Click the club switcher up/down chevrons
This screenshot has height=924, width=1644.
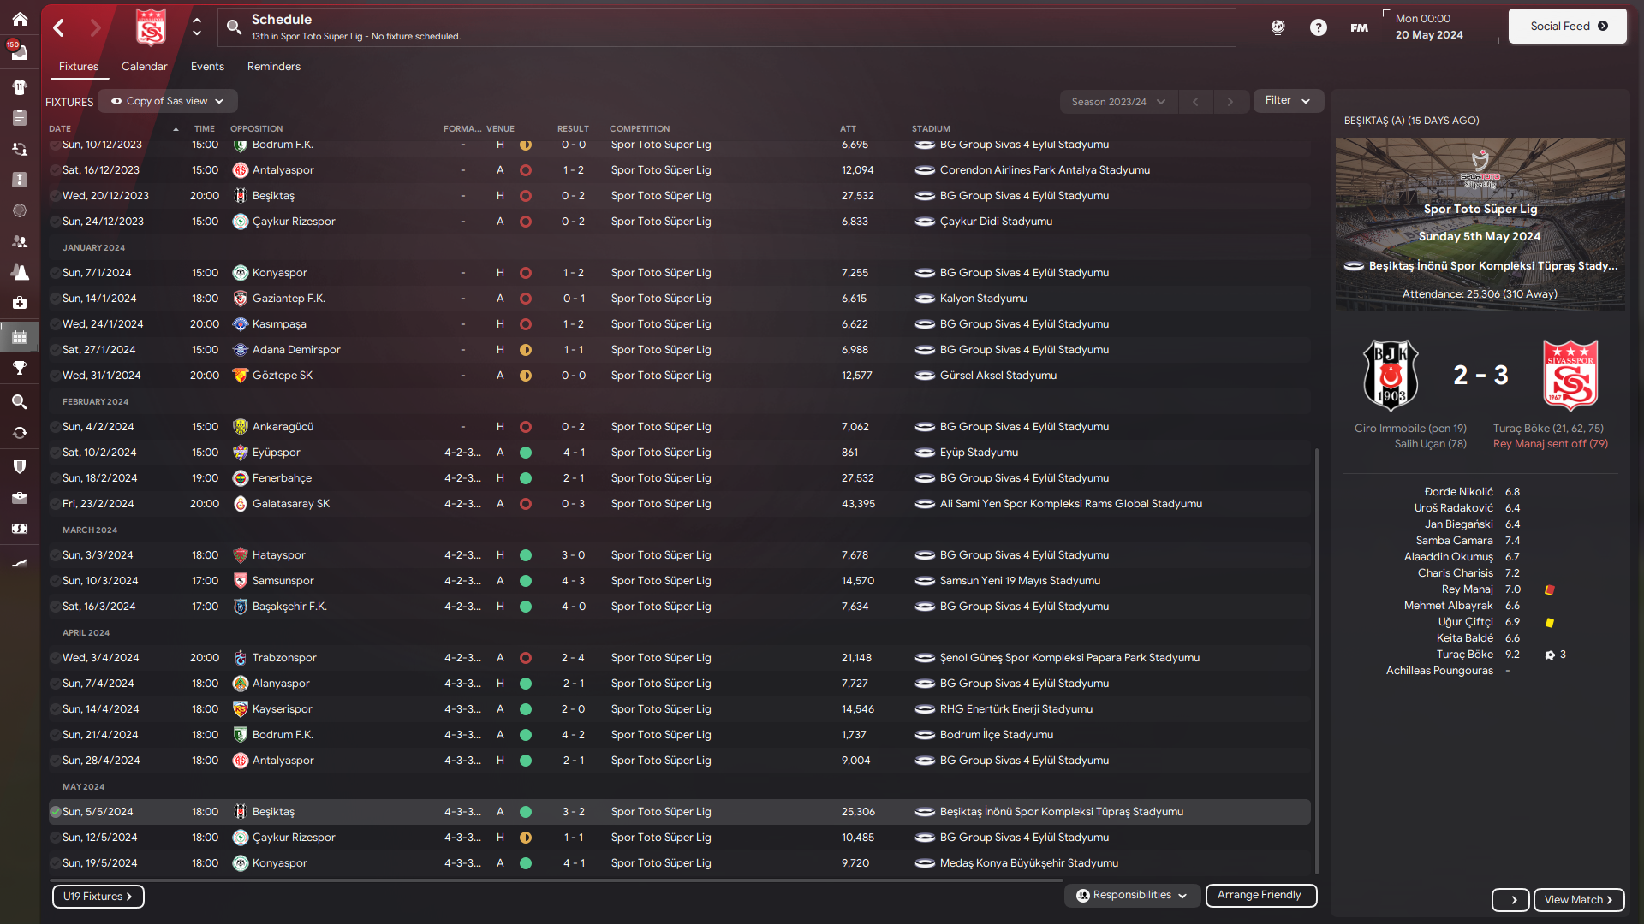click(x=197, y=27)
